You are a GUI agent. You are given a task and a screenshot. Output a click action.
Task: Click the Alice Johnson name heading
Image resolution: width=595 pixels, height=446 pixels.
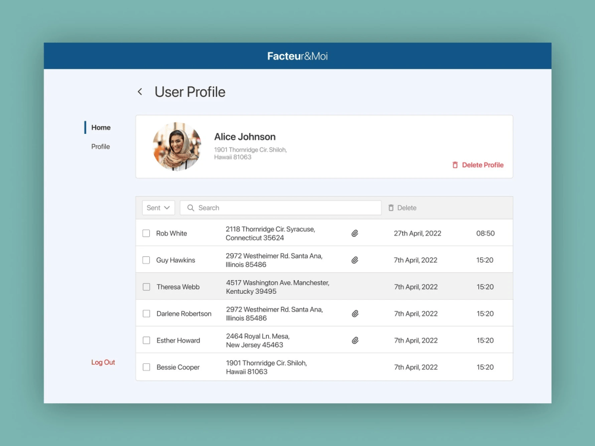245,137
